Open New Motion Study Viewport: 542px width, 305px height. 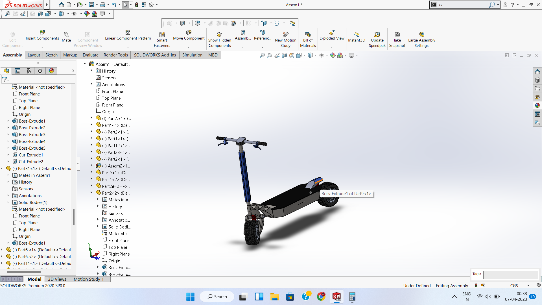click(285, 34)
